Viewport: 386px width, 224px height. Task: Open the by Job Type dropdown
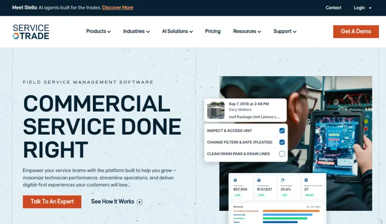coord(314,207)
